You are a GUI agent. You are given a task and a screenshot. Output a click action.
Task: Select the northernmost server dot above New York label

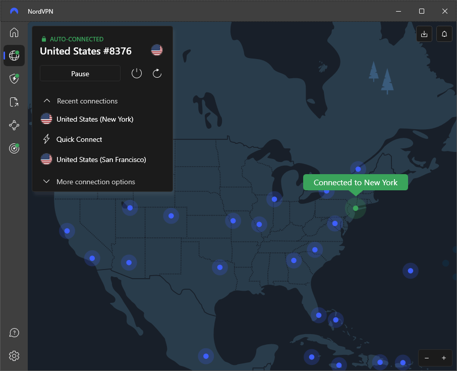click(x=358, y=169)
